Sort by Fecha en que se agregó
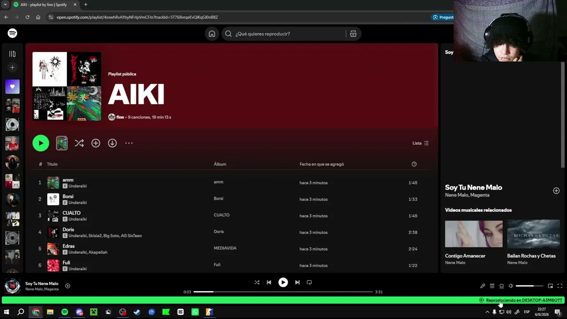Screen dimensions: 567x319 [322, 164]
